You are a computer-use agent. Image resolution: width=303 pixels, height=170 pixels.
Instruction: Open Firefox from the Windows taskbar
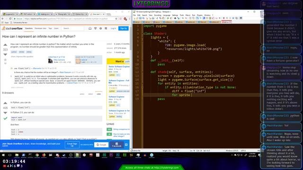(44, 155)
